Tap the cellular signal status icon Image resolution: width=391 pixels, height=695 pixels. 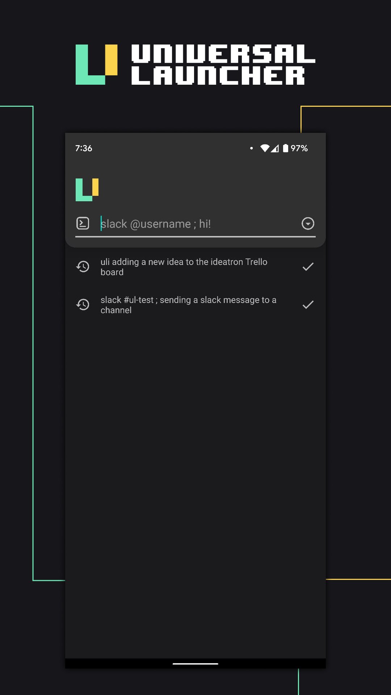[x=275, y=148]
